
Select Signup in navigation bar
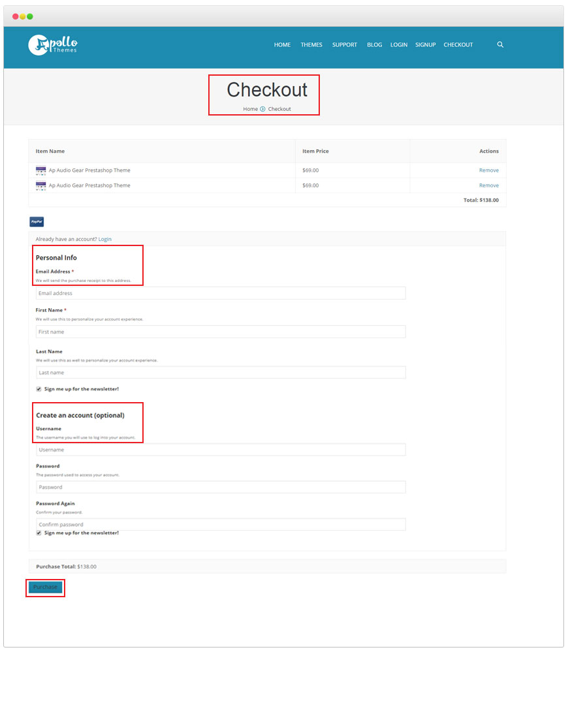[425, 45]
